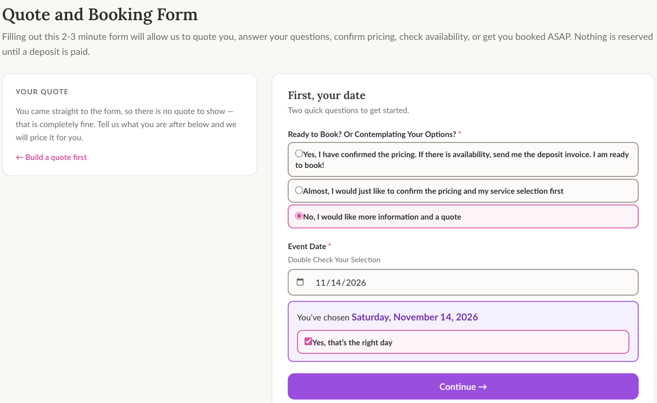Click the 'Quote and Booking Form' heading
The width and height of the screenshot is (657, 403).
click(x=100, y=15)
